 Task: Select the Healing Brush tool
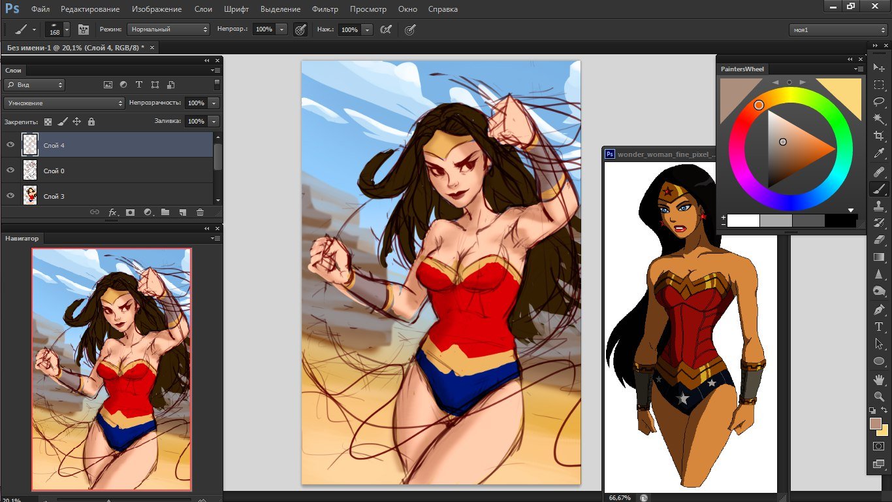pyautogui.click(x=879, y=172)
